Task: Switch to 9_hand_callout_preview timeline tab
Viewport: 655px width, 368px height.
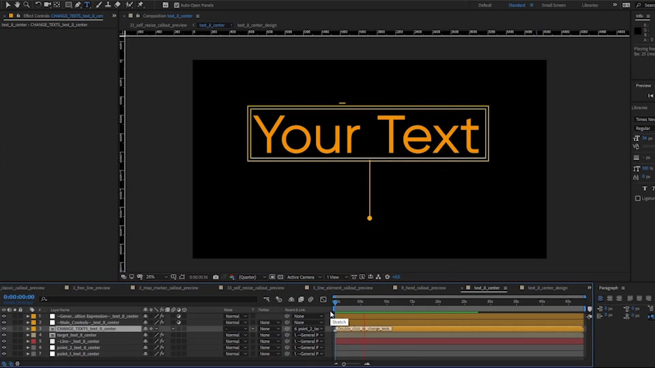Action: (423, 288)
